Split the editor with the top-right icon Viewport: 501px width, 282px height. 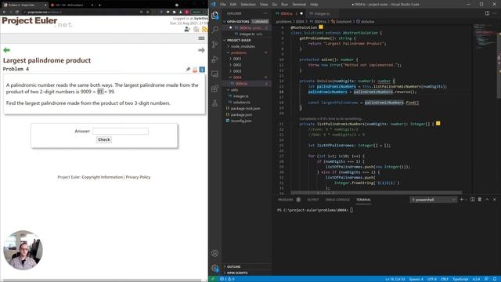(487, 13)
